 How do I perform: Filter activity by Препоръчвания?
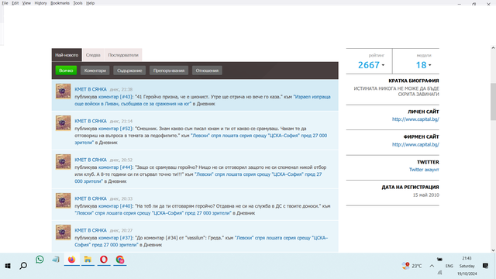pos(169,71)
